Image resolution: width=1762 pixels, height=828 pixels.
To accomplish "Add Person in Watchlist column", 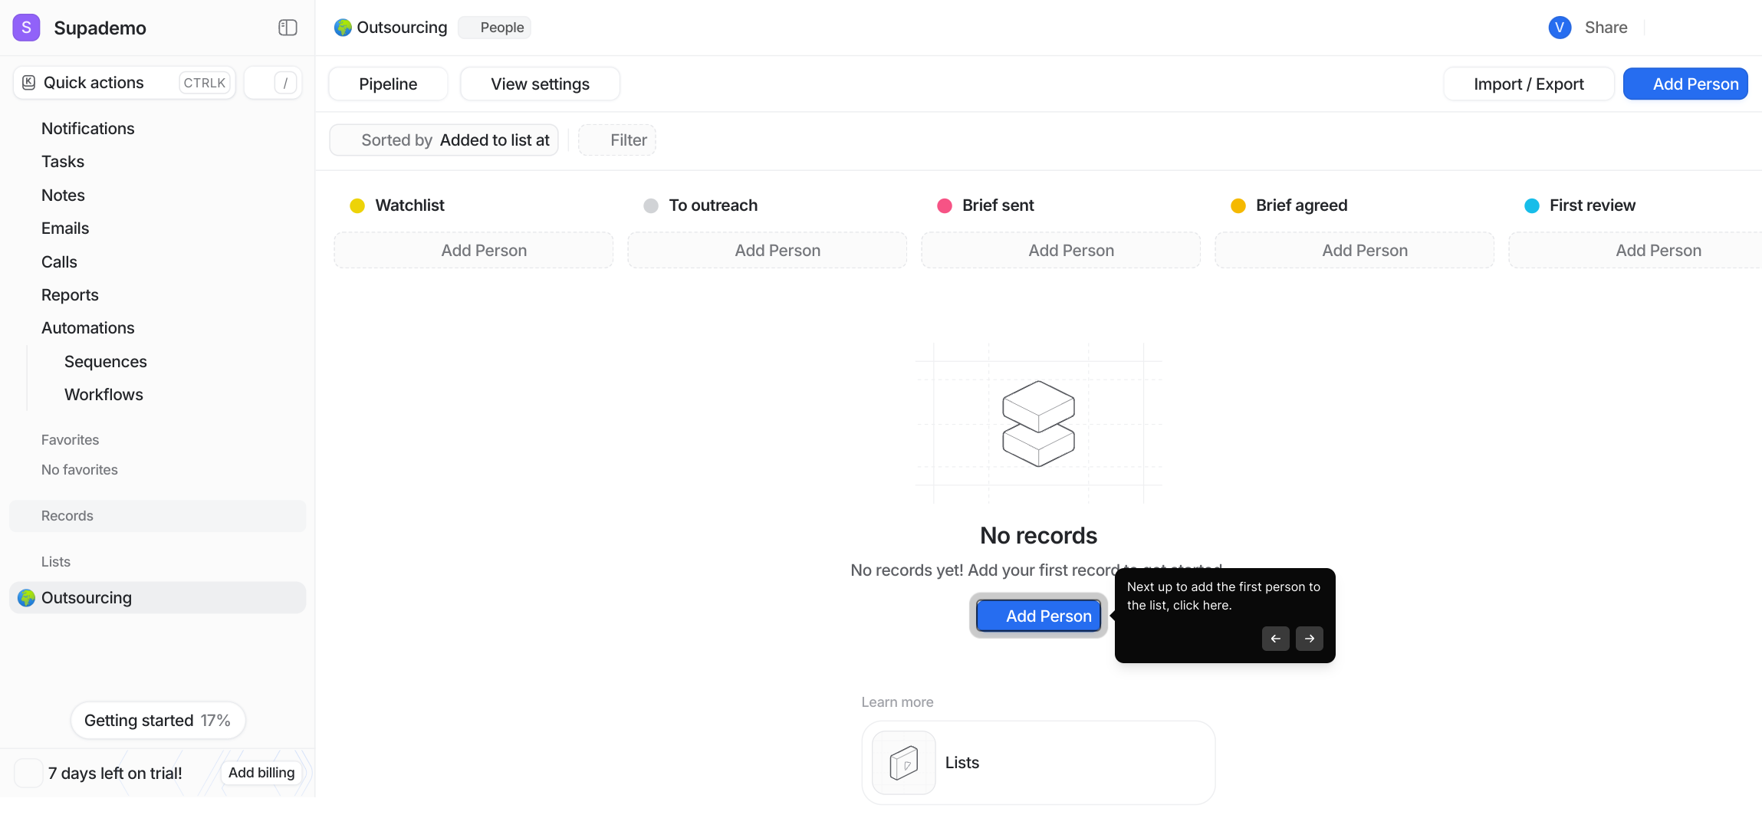I will 474,251.
